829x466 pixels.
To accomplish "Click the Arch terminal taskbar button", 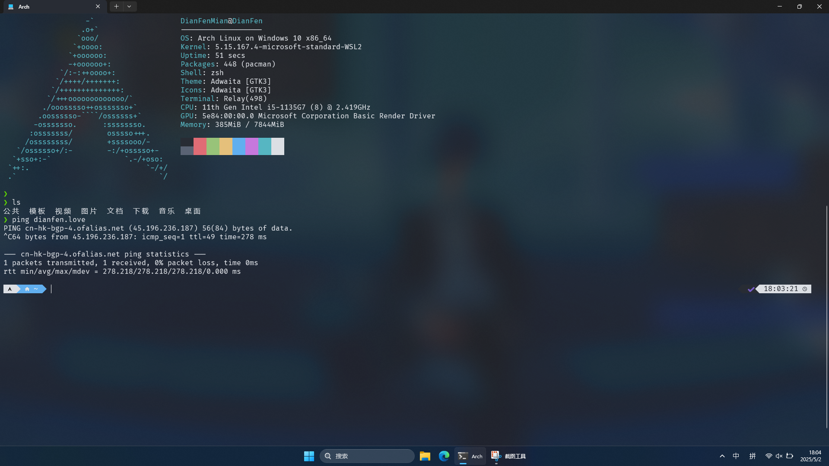I will click(x=470, y=456).
